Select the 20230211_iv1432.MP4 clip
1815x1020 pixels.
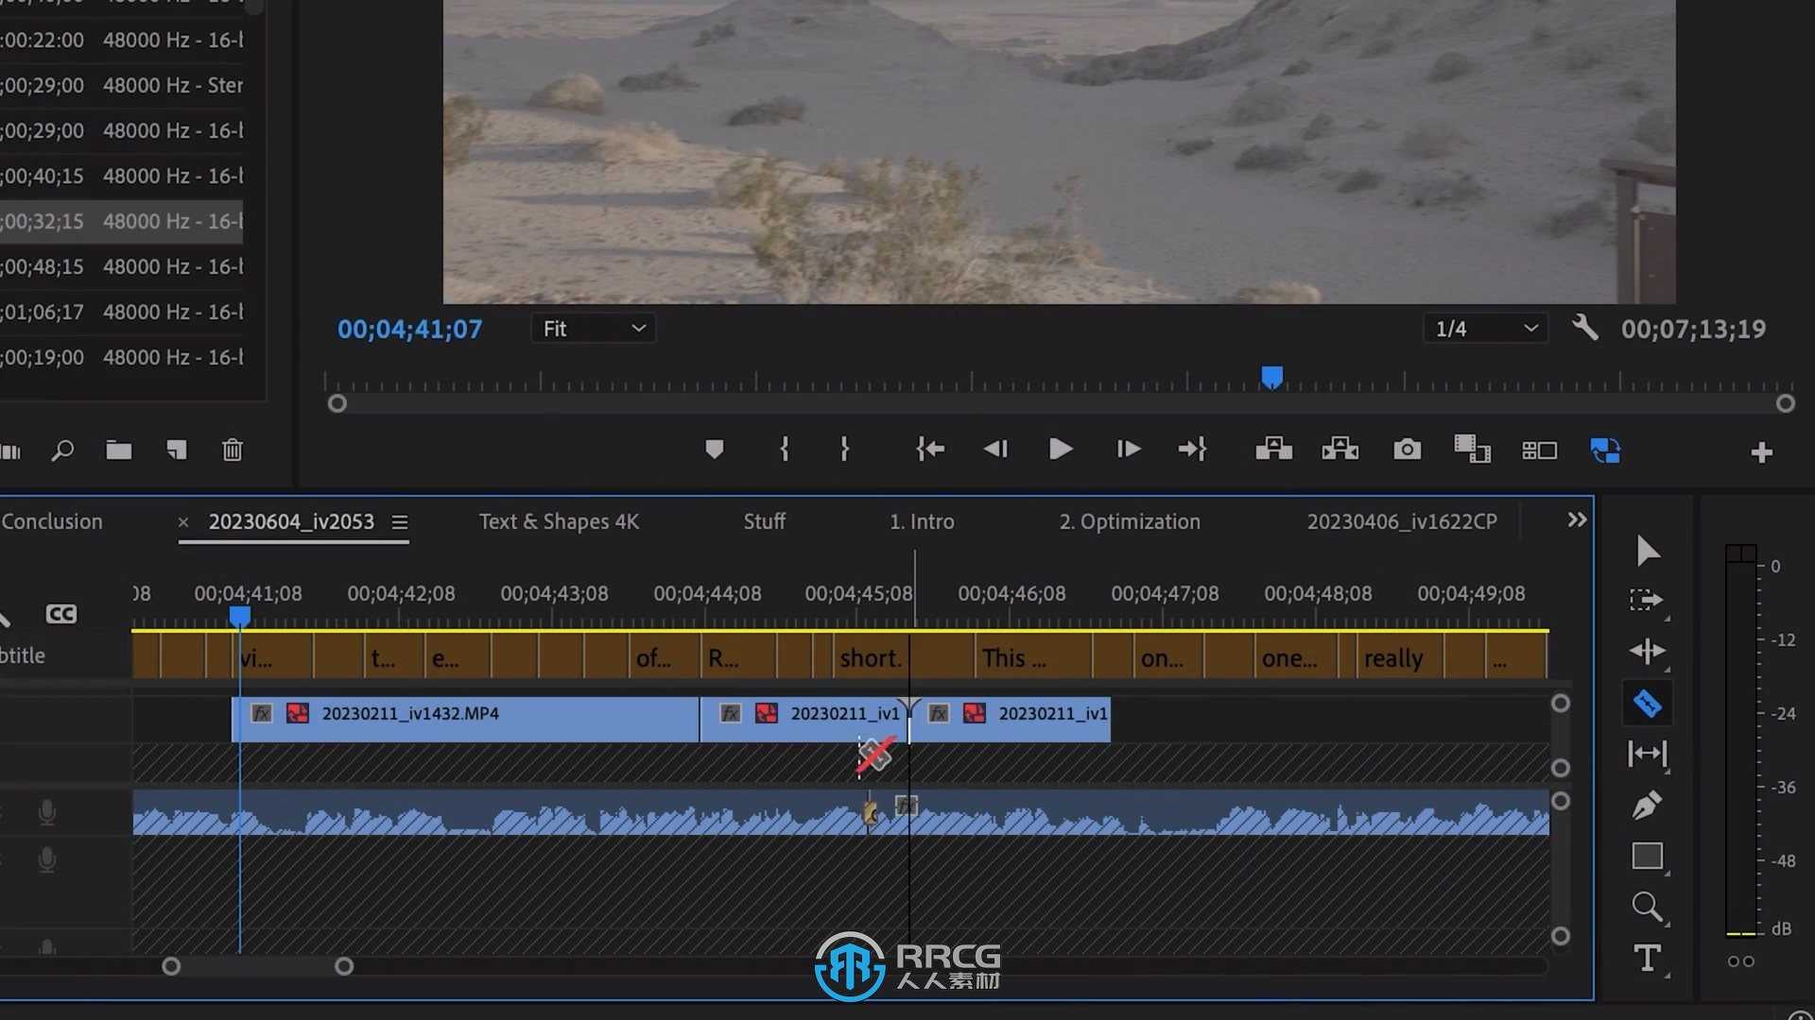pos(465,720)
